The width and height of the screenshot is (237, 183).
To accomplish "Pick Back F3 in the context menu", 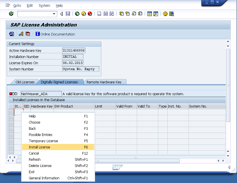I will [x=58, y=129].
